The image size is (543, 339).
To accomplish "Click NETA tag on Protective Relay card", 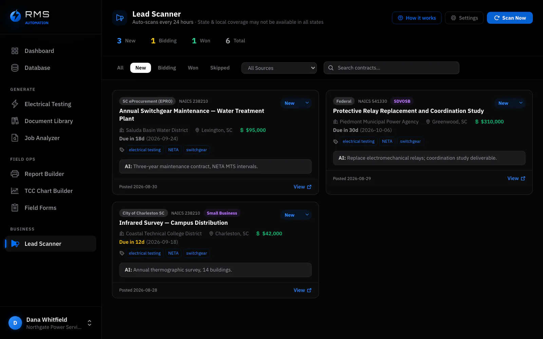I will pos(387,141).
